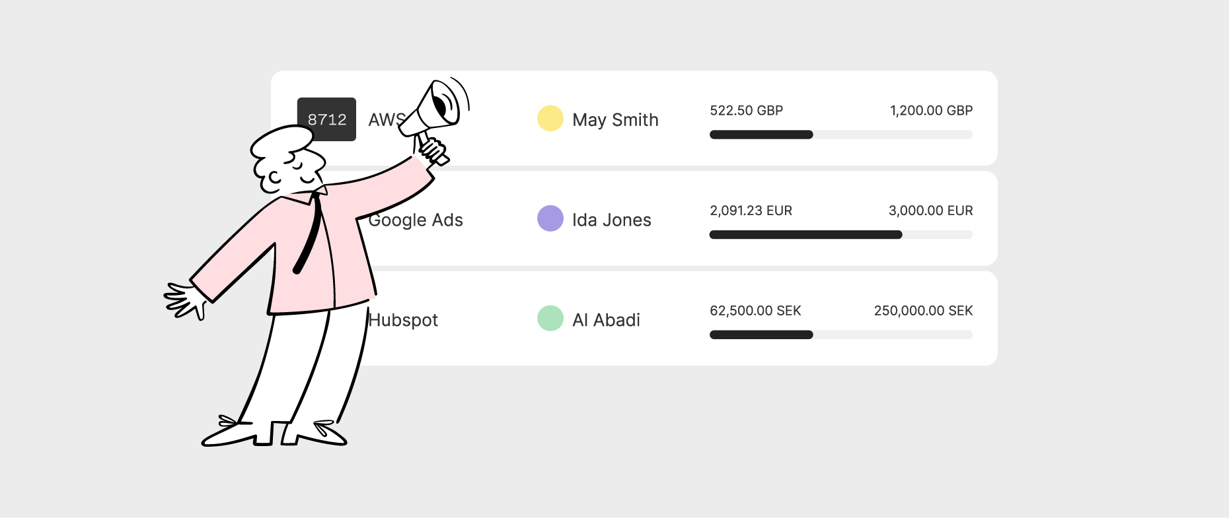This screenshot has width=1229, height=518.
Task: Click the 62,500.00 SEK spent amount
Action: click(755, 311)
